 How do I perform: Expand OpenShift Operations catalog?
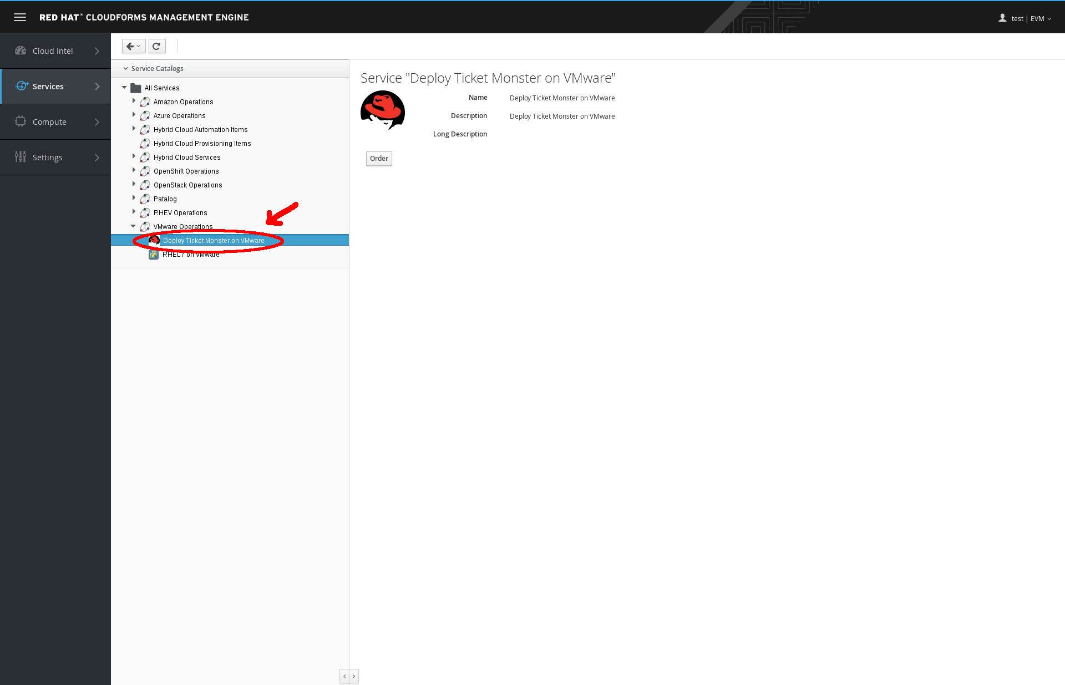click(x=134, y=170)
